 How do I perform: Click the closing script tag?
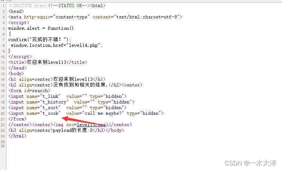tap(20, 57)
